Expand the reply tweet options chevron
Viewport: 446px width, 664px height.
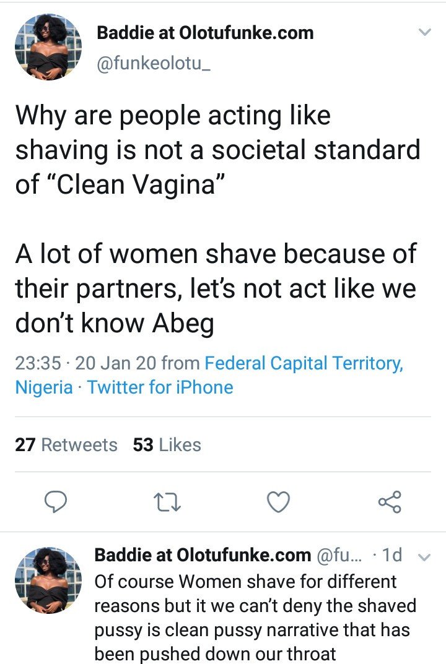(424, 557)
